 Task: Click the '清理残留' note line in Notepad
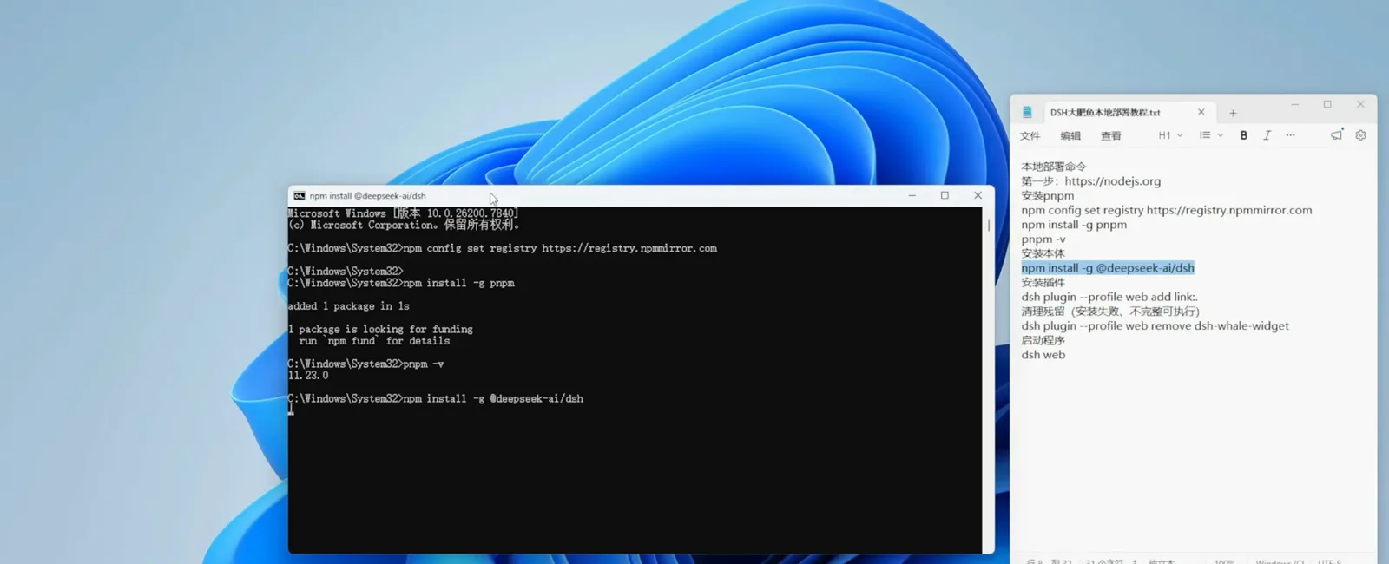[1110, 312]
